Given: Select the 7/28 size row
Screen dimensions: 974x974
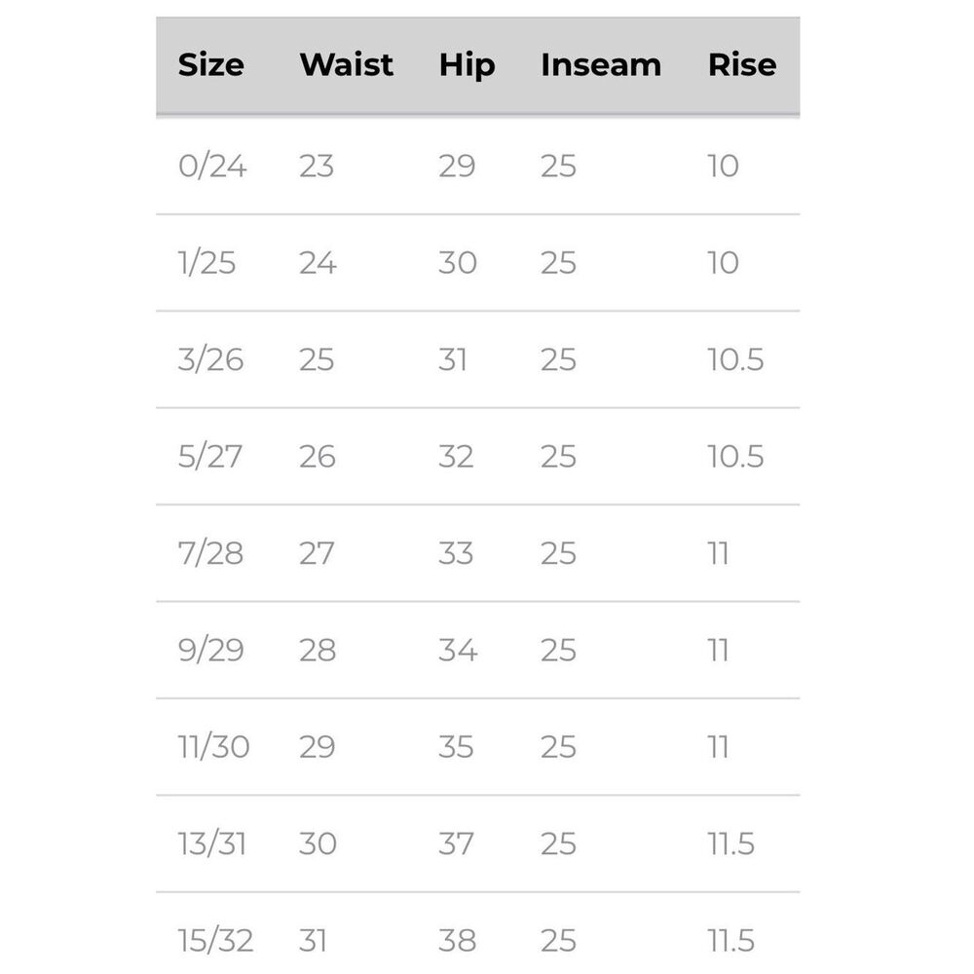Looking at the screenshot, I should coord(477,553).
